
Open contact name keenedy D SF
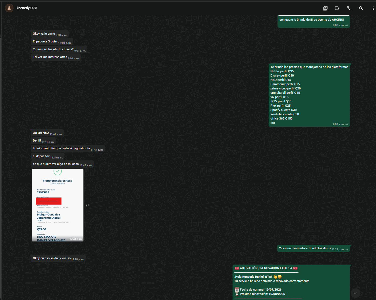pos(27,8)
